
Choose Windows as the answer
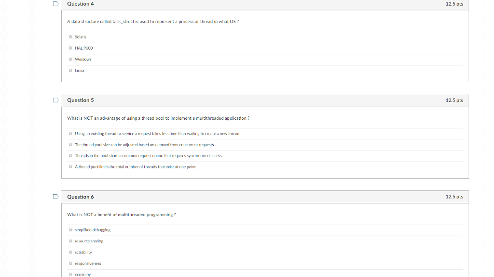pos(70,59)
